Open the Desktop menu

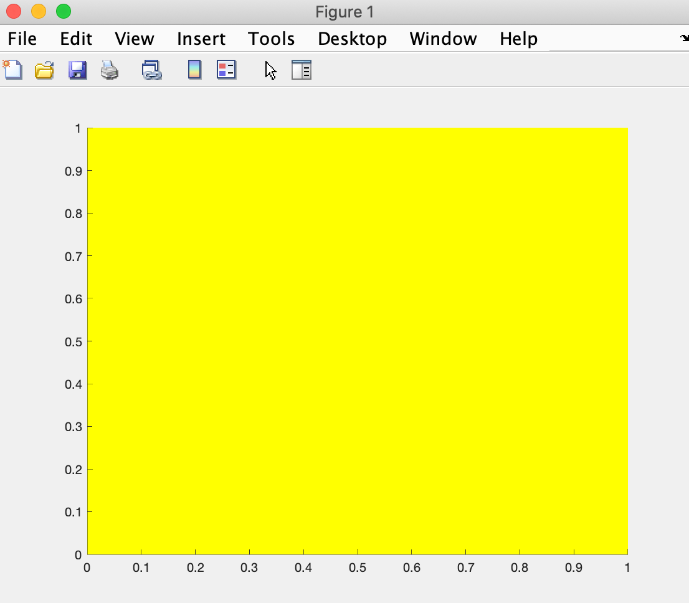(352, 38)
